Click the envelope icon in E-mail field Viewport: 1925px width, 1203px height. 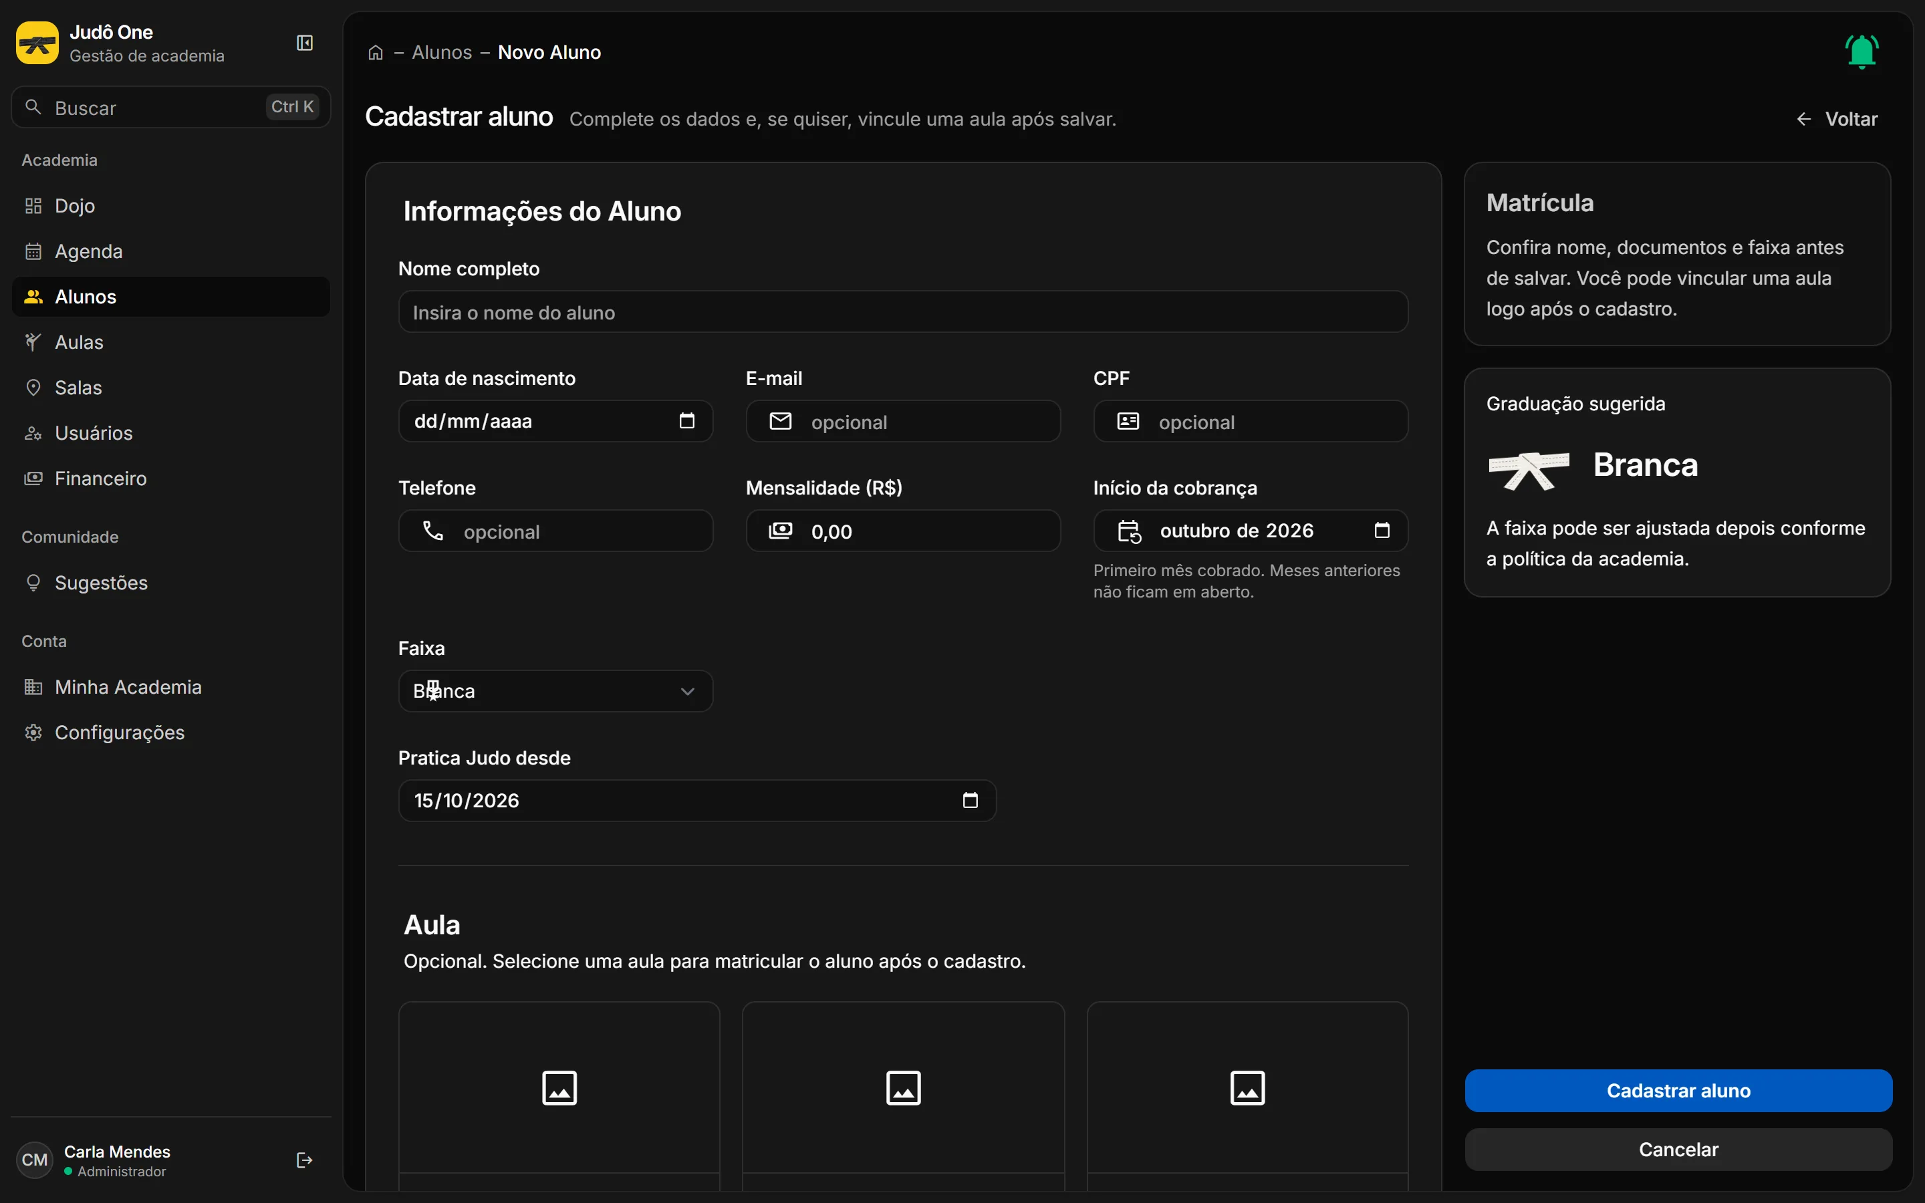pyautogui.click(x=781, y=421)
